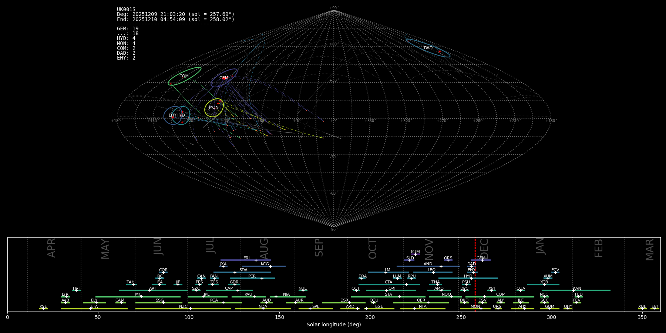The width and height of the screenshot is (666, 333).
Task: Click the EHY shower marker in the timeline
Action: coord(472,272)
